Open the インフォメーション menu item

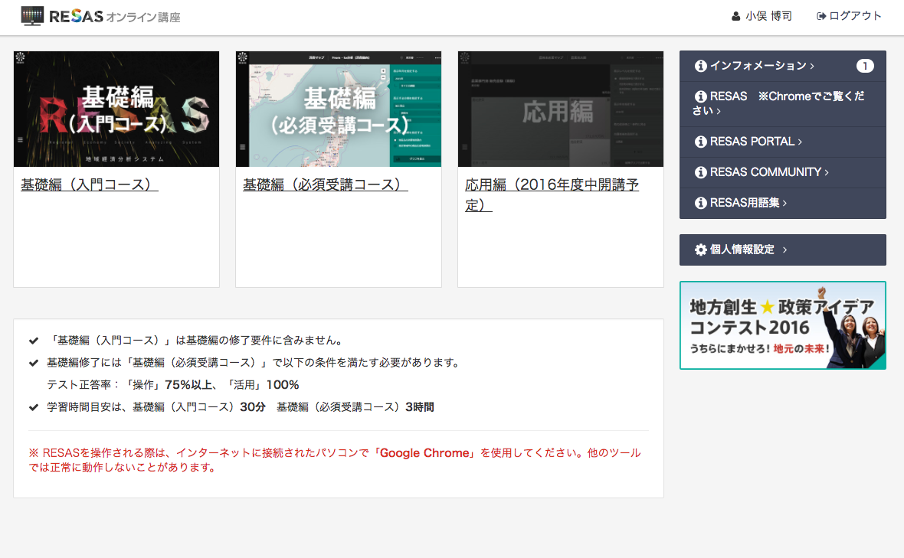[782, 66]
